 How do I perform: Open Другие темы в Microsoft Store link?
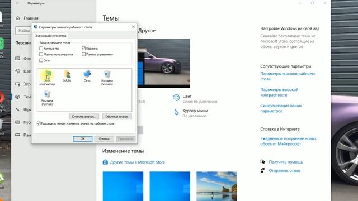pos(138,162)
